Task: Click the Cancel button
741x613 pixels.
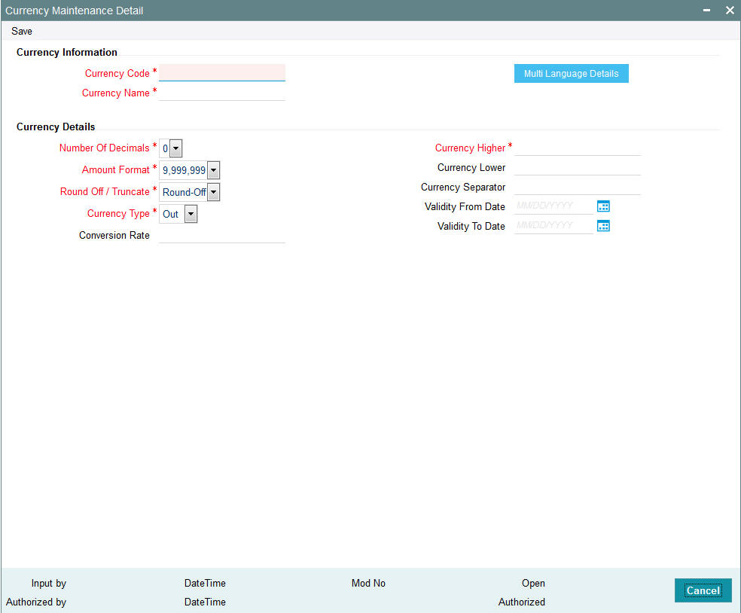Action: point(703,590)
